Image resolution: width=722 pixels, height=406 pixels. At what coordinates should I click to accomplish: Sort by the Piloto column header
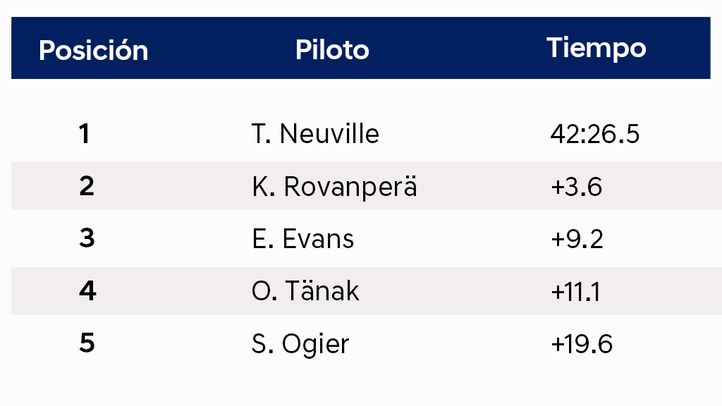[x=332, y=50]
